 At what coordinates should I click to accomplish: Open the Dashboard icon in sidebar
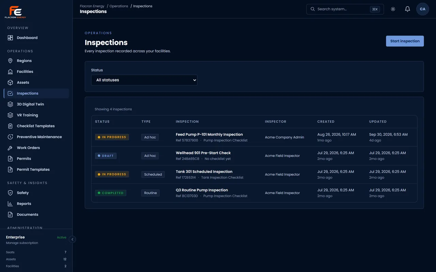pyautogui.click(x=10, y=38)
